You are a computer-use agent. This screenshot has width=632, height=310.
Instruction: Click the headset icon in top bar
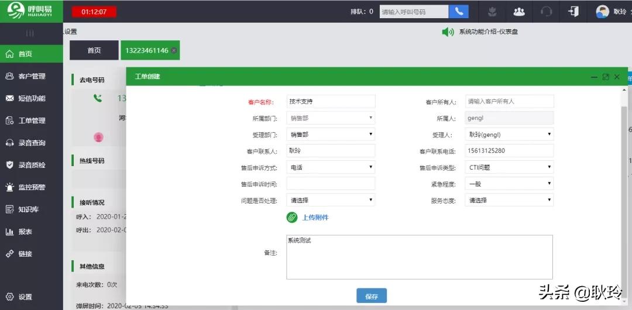[x=546, y=12]
